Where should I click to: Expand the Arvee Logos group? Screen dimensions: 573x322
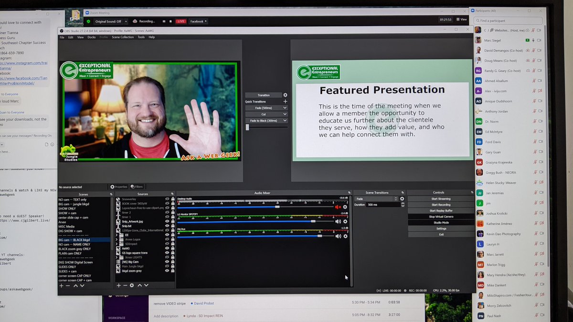coord(117,239)
